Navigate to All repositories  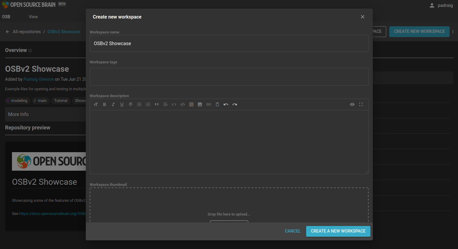pyautogui.click(x=27, y=32)
